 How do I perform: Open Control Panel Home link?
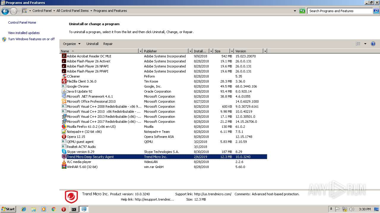click(22, 22)
